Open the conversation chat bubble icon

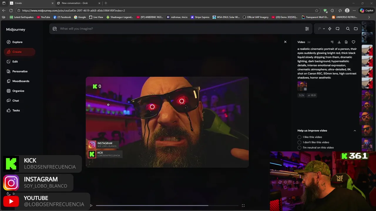pyautogui.click(x=338, y=29)
